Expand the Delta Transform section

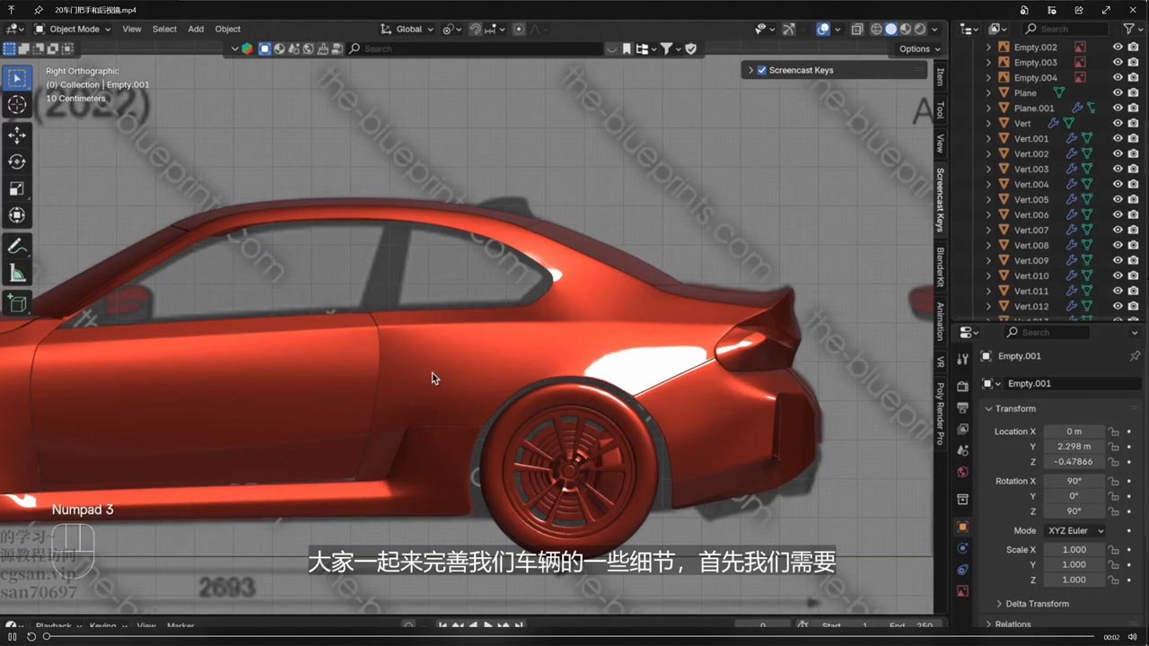[1037, 604]
